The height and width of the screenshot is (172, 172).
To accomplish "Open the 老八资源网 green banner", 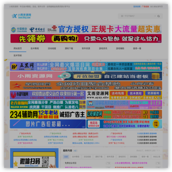I will coord(48,105).
